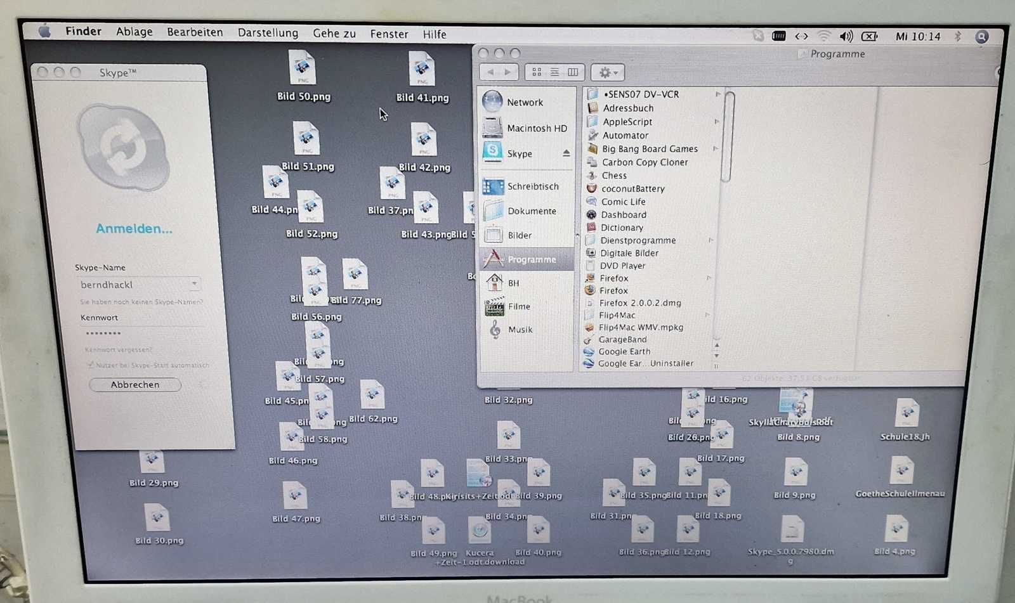Click Abbrechen in Skype window
This screenshot has width=1015, height=603.
pyautogui.click(x=135, y=385)
